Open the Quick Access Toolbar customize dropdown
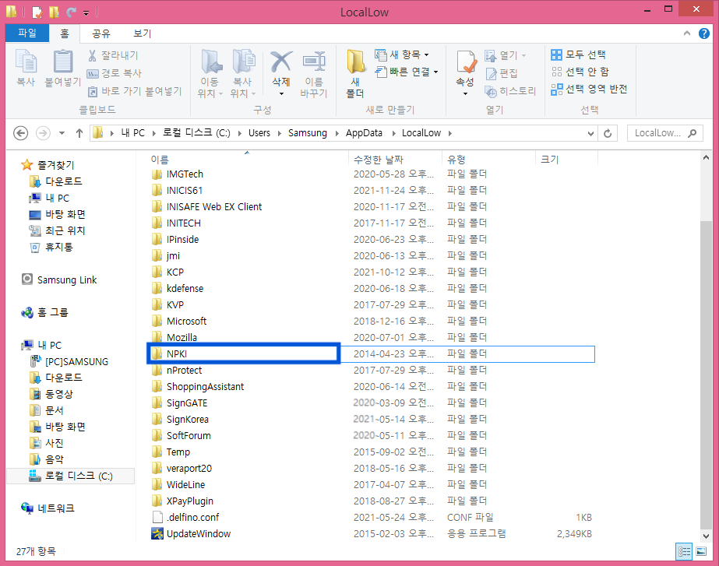Viewport: 719px width, 566px height. pos(86,12)
